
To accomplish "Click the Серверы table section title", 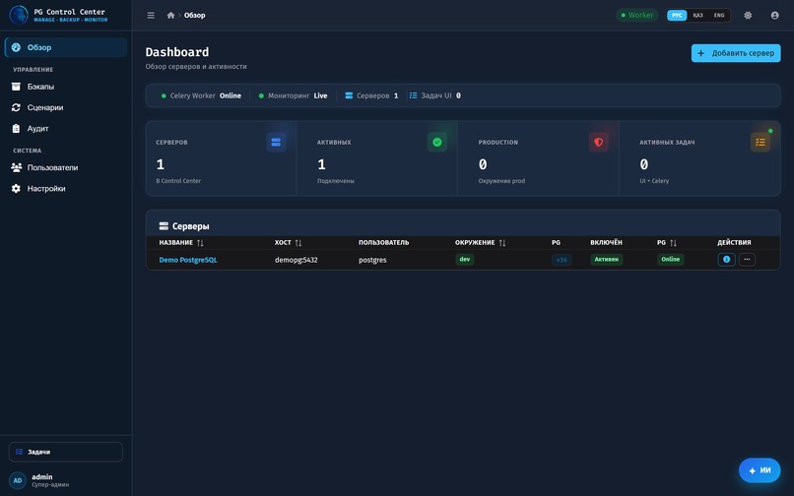I will [184, 226].
